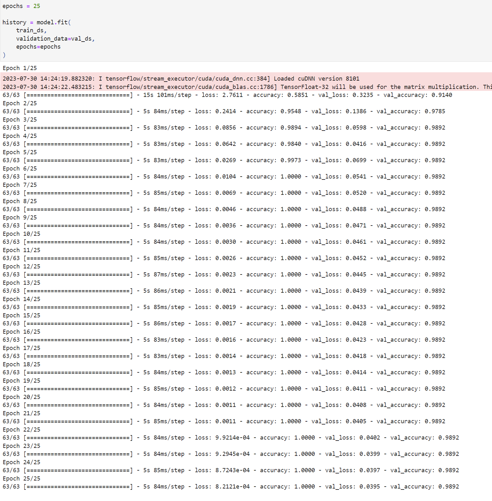Click the output row with loss 8.7243e-04
Image resolution: width=492 pixels, height=501 pixels.
[231, 470]
